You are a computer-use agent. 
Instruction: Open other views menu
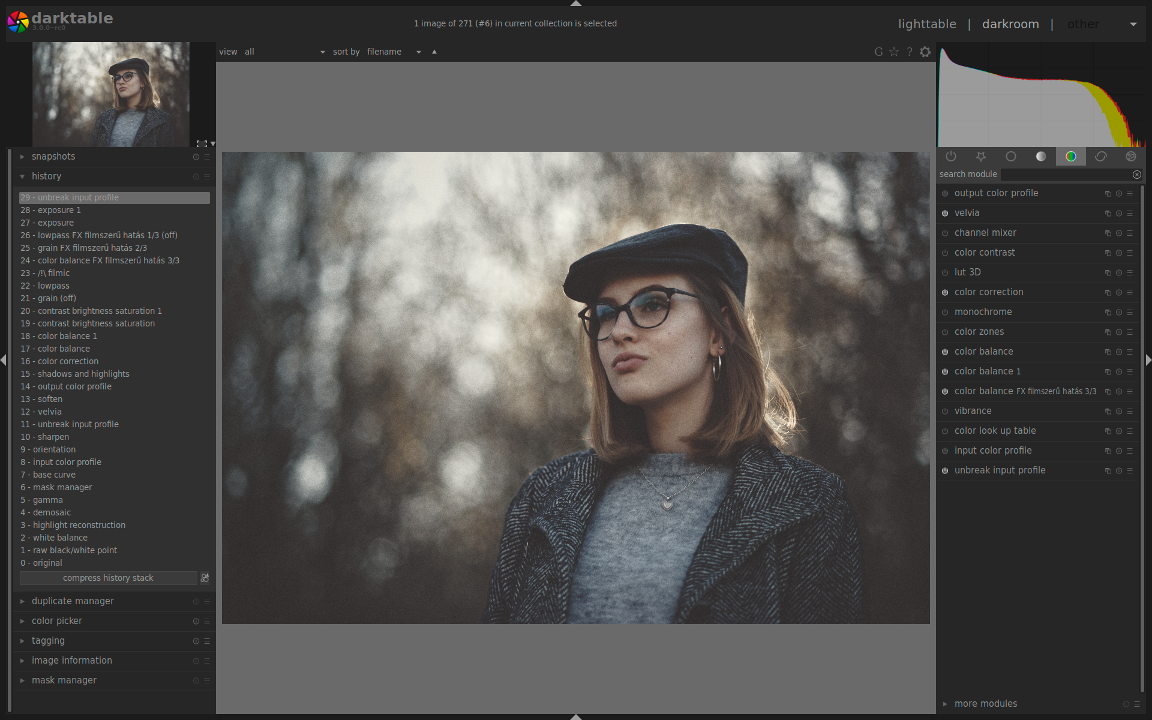click(1102, 24)
